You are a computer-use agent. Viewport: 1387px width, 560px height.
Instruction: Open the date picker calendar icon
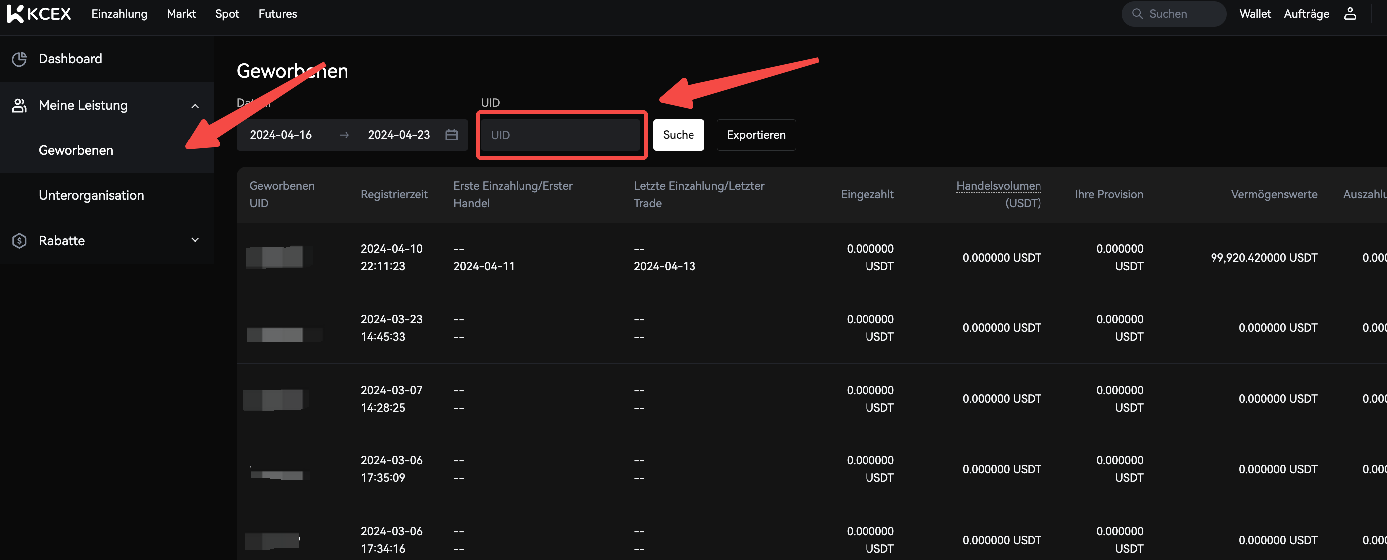451,135
